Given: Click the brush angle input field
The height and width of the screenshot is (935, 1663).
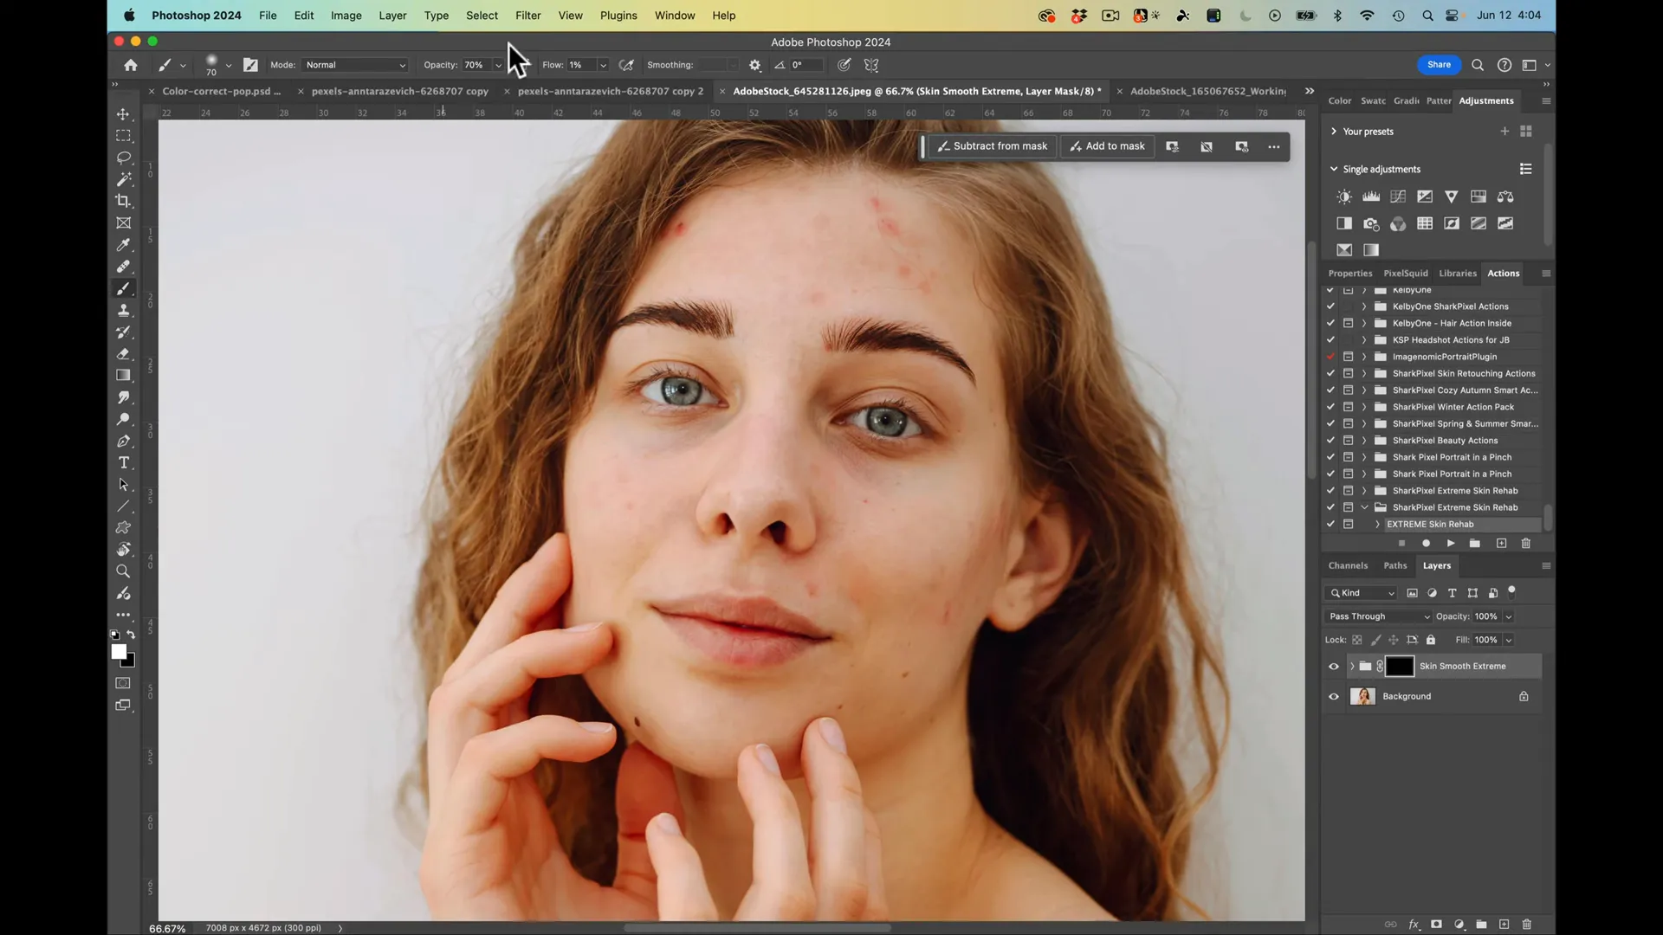Looking at the screenshot, I should [x=805, y=65].
